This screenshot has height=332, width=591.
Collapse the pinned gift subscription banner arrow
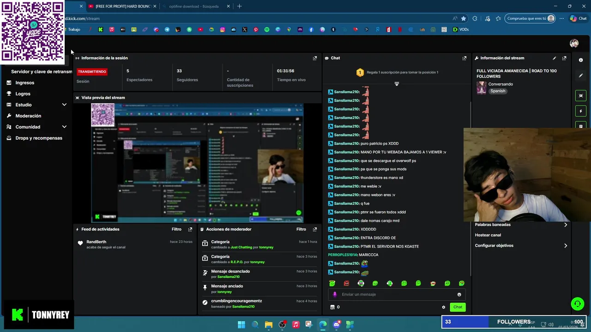397,83
